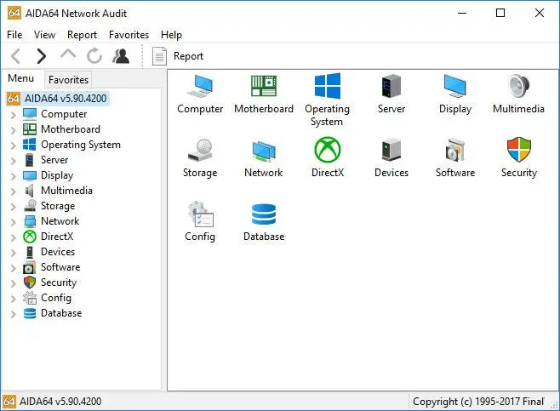Image resolution: width=560 pixels, height=411 pixels.
Task: Expand the Security tree node
Action: click(x=14, y=283)
